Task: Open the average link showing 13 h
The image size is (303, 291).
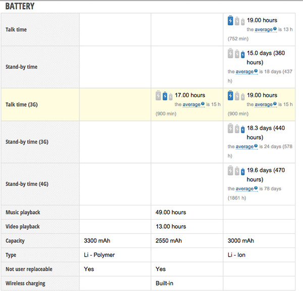Action: tap(263, 30)
